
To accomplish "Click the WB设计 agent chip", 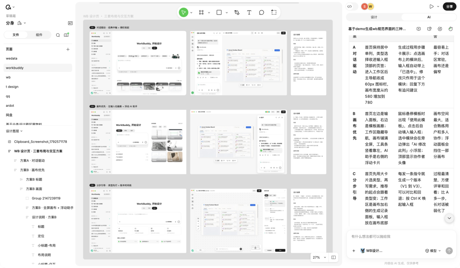I will pyautogui.click(x=371, y=251).
